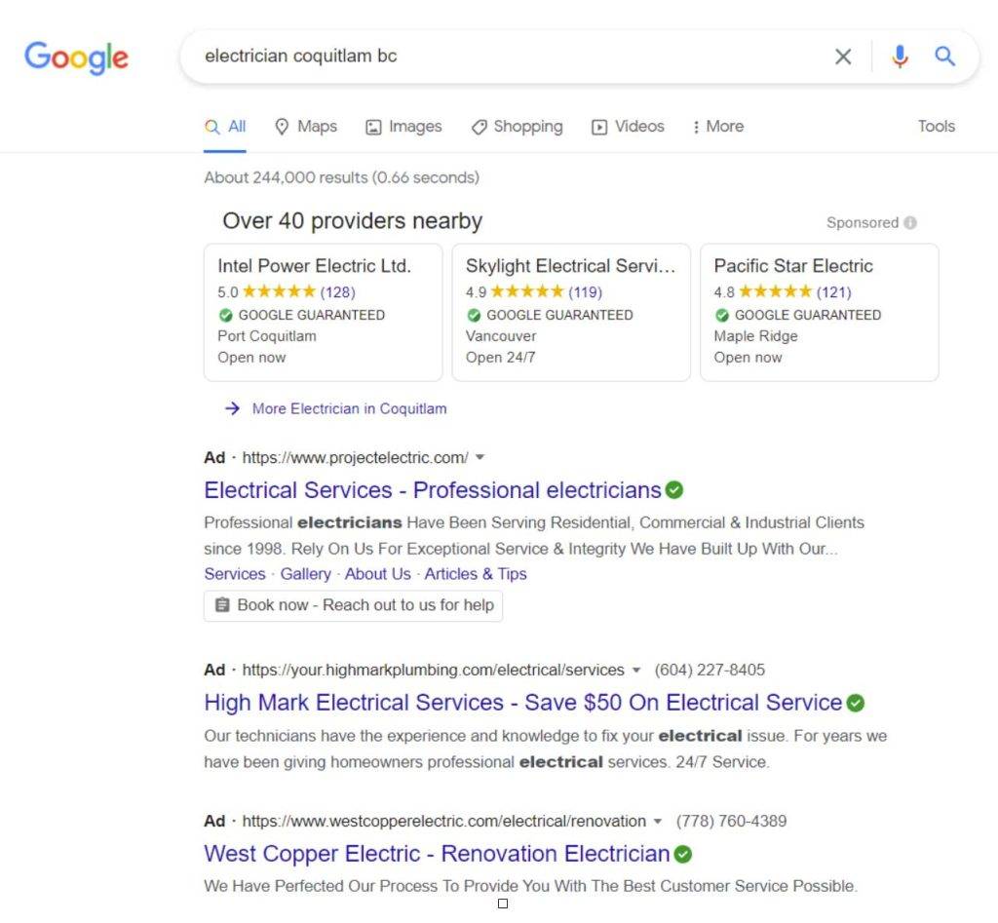The image size is (998, 923).
Task: Select the Intel Power Electric Ltd. card
Action: [323, 313]
